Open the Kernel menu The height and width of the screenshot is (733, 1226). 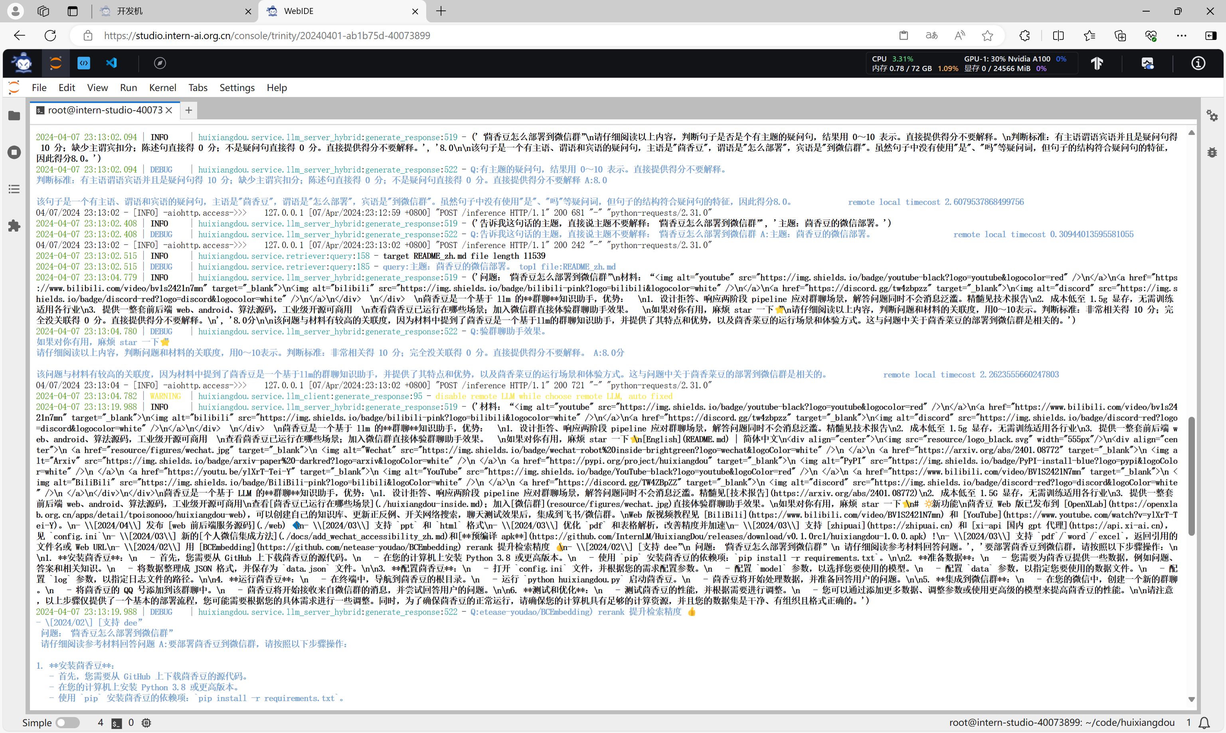(x=162, y=87)
